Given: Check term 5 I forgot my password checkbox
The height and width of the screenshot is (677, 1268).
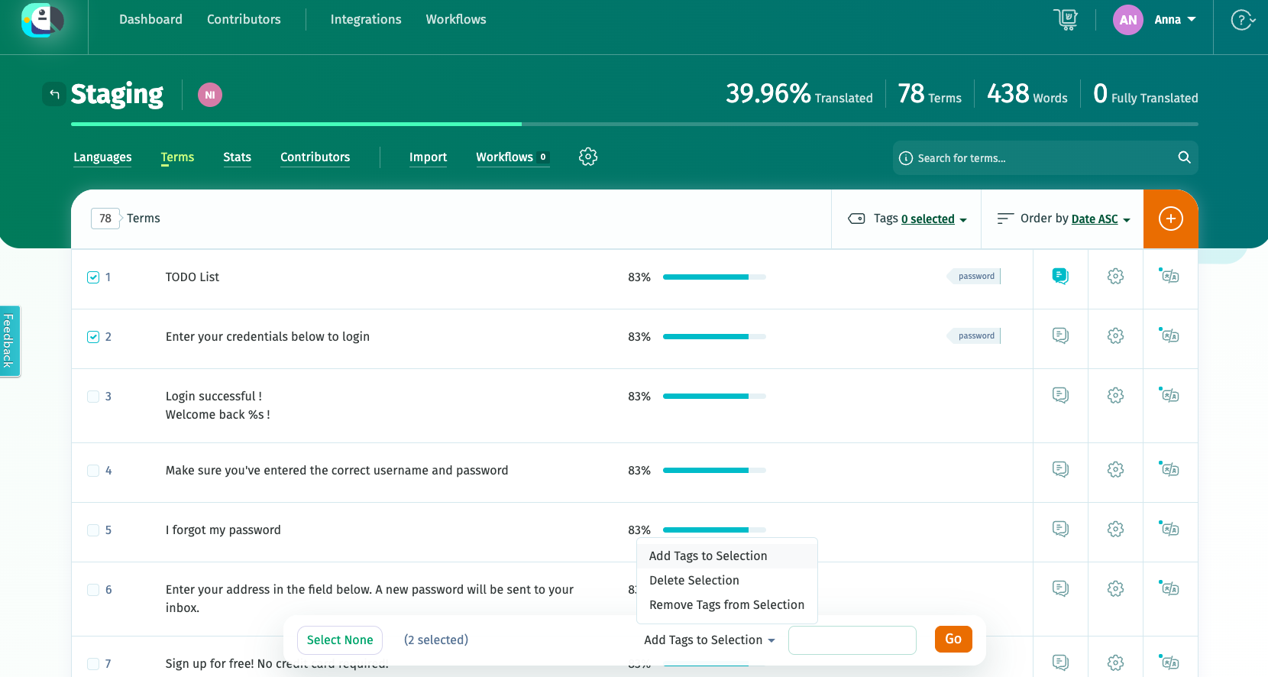Looking at the screenshot, I should pos(93,530).
